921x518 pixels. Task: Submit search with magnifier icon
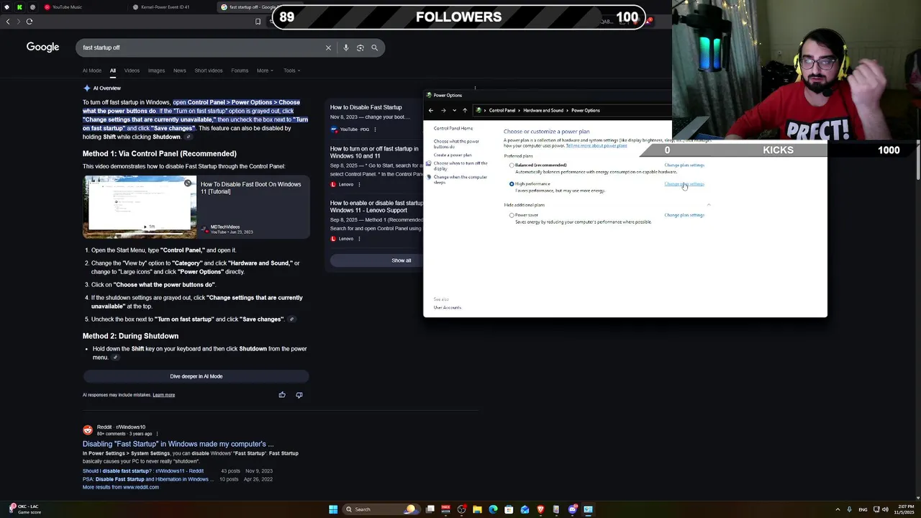point(375,47)
